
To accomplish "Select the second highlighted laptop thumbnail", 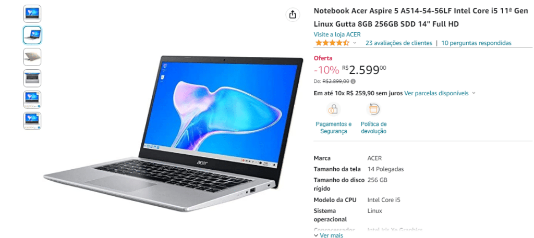I will tap(32, 35).
